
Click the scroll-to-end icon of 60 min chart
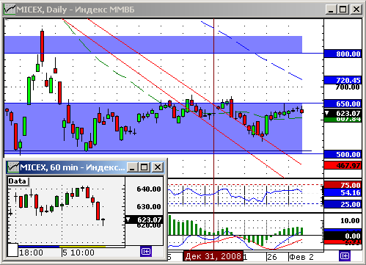(146, 252)
